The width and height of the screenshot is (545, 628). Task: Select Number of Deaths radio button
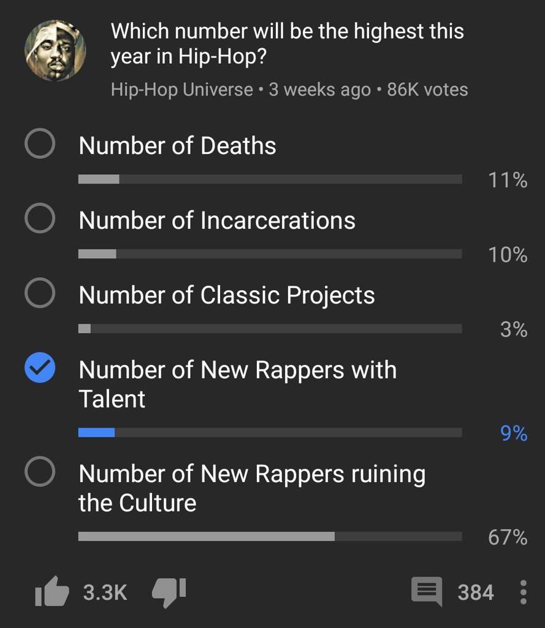pyautogui.click(x=40, y=144)
